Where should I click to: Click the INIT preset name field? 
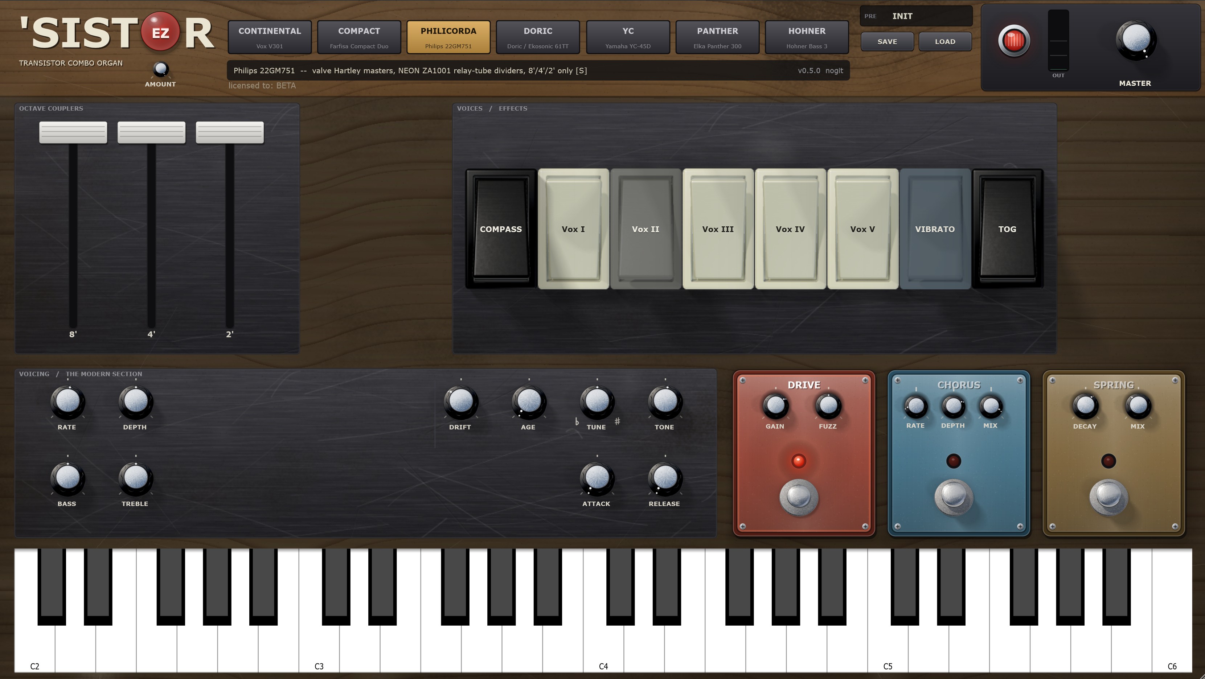[x=917, y=16]
